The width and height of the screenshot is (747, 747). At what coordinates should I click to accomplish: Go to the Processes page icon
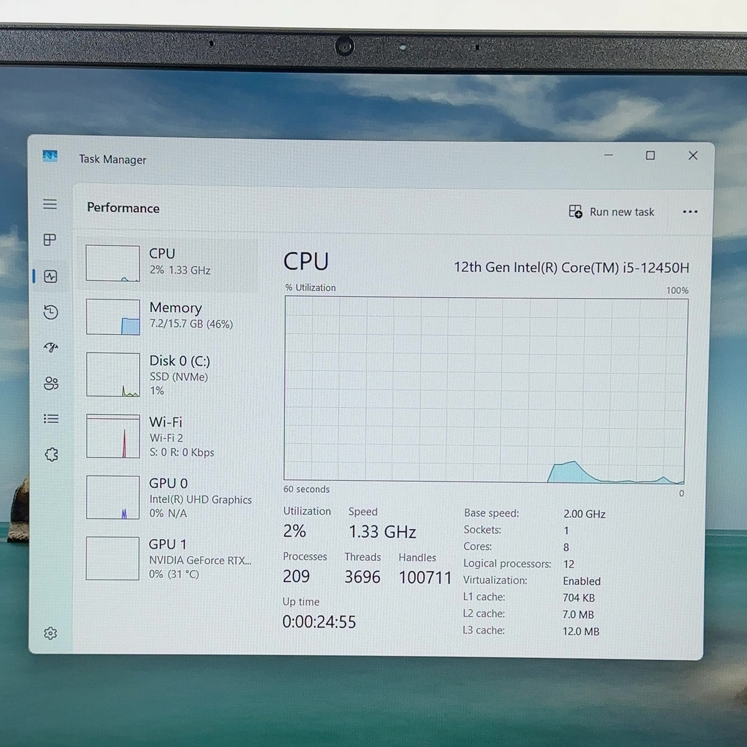50,240
